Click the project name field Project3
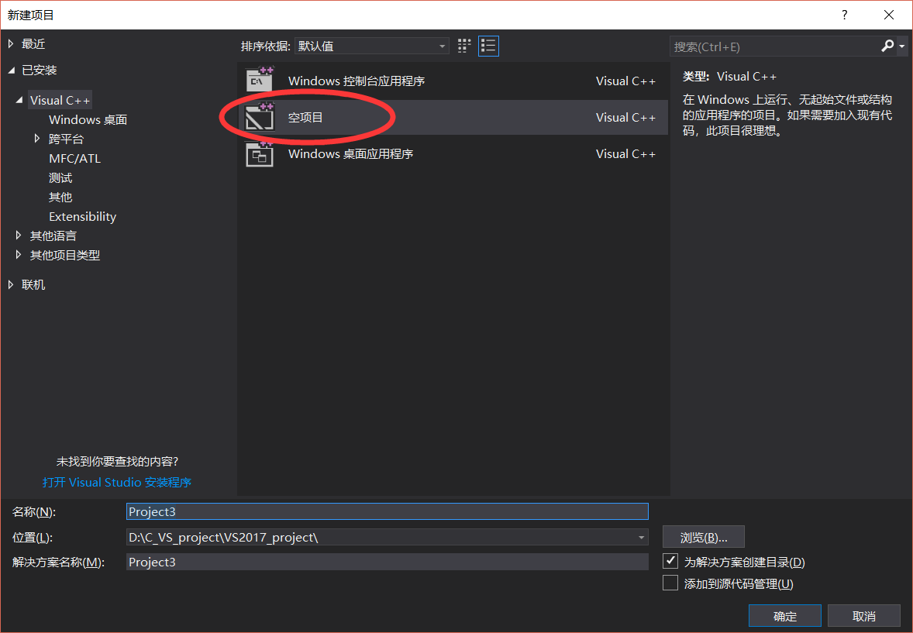The width and height of the screenshot is (913, 633). pos(388,511)
